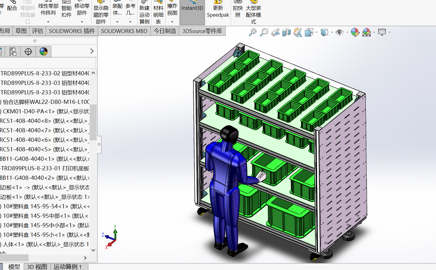
Task: Open the 3DSource零件库 tab
Action: click(202, 31)
